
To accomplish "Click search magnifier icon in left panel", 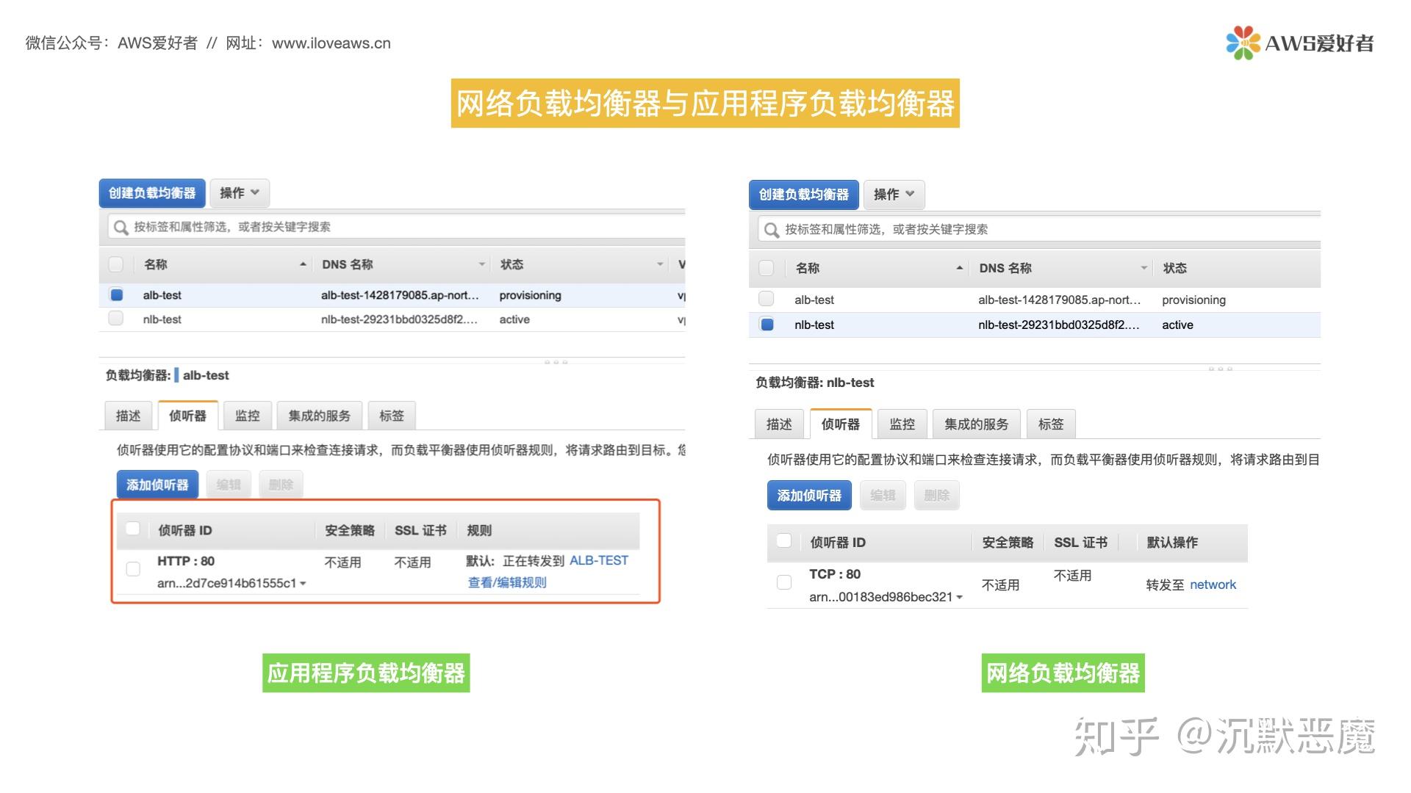I will click(x=121, y=228).
